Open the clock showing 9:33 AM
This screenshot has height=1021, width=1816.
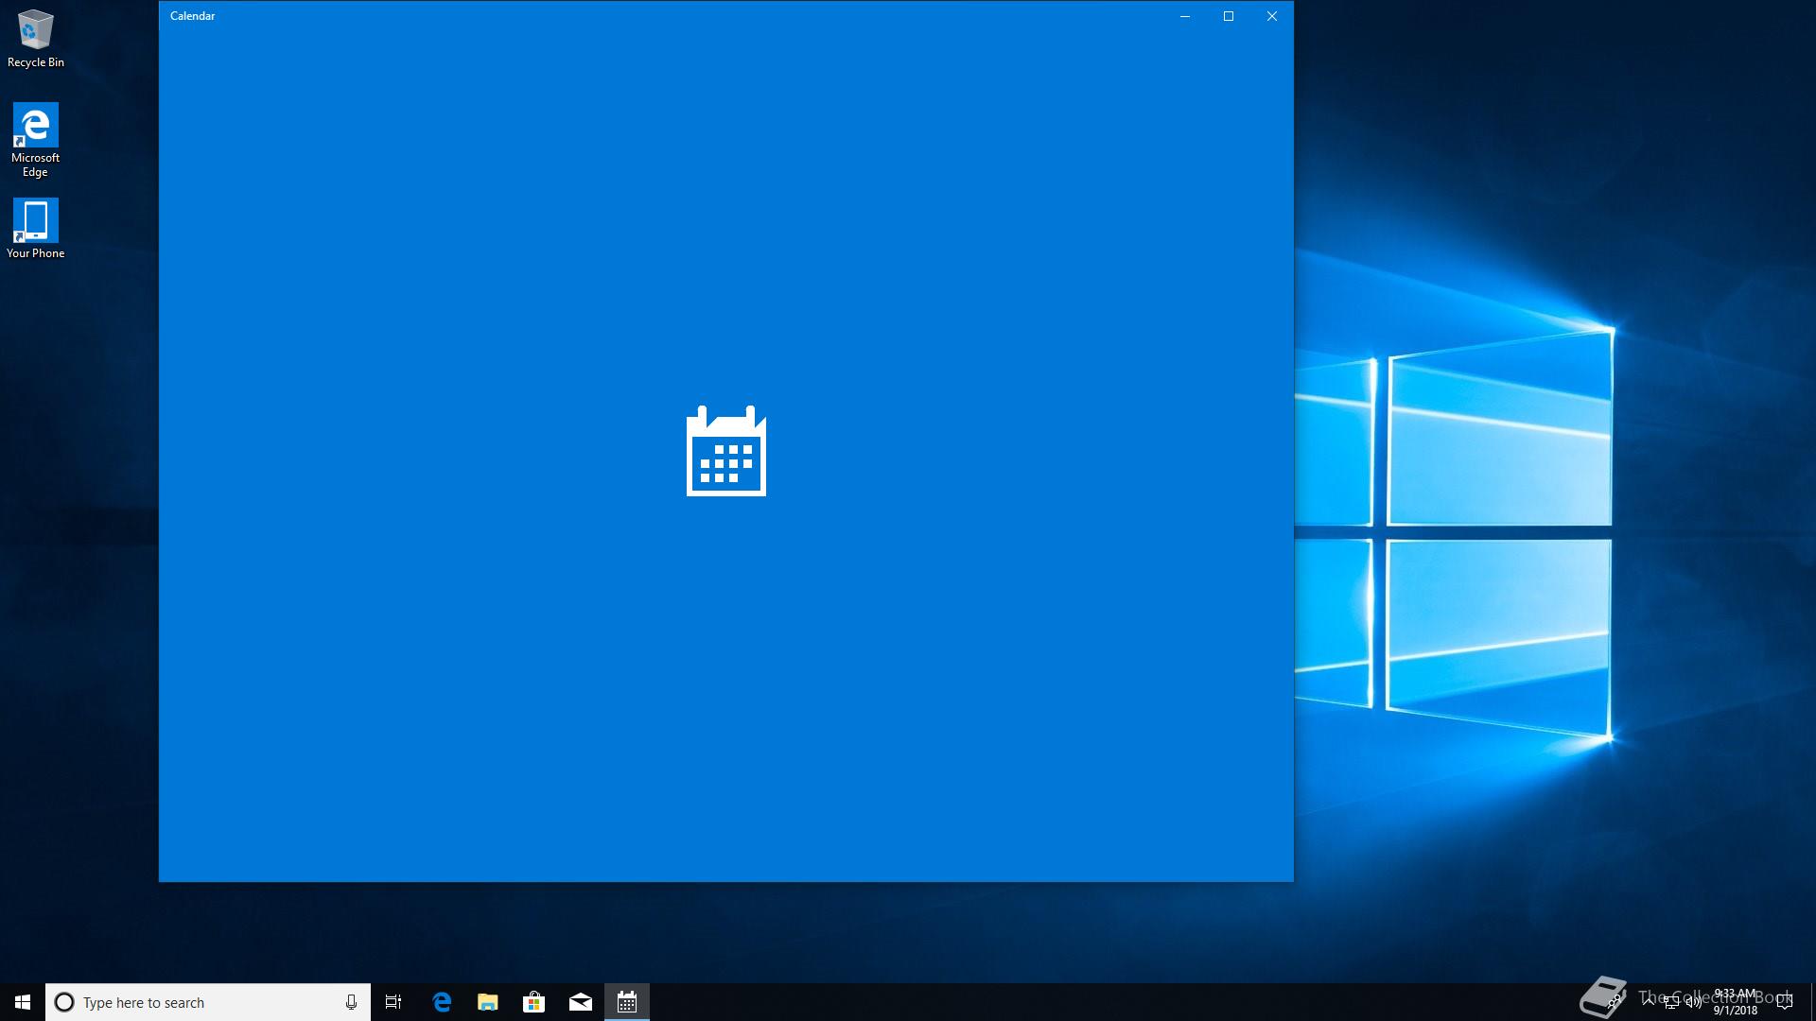(1735, 1002)
